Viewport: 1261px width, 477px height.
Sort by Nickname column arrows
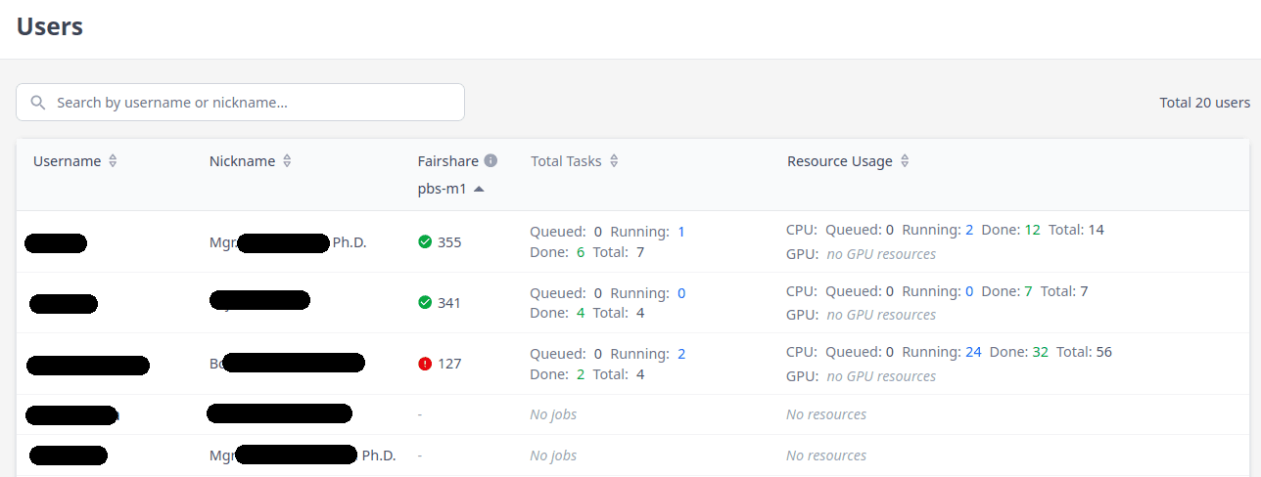287,161
